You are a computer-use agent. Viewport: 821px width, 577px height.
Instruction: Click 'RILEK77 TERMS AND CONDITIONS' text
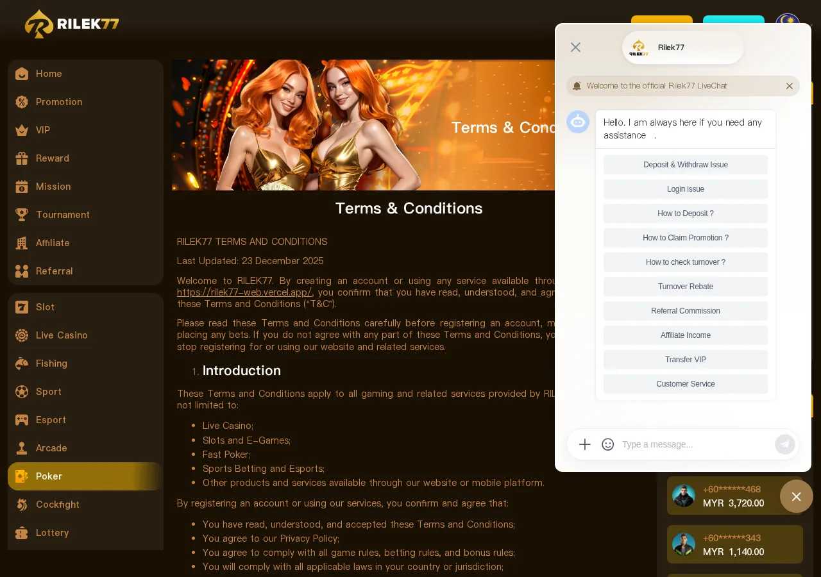point(252,242)
